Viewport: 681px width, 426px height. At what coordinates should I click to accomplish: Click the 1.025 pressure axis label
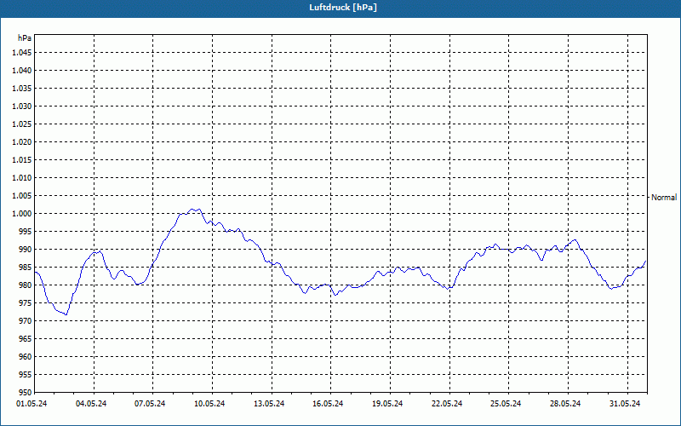[21, 124]
